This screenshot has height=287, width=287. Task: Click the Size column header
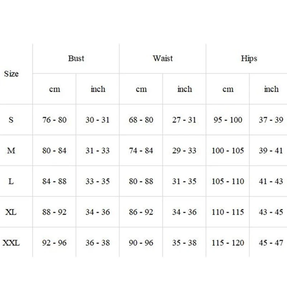click(x=11, y=74)
